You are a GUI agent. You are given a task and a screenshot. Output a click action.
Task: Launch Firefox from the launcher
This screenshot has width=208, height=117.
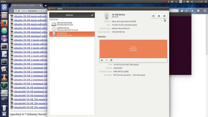[x=4, y=23]
